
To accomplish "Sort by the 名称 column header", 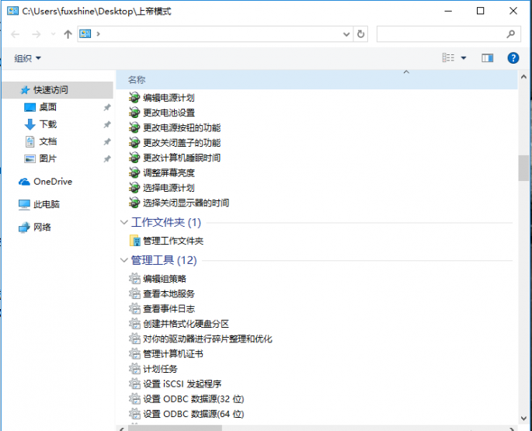I will tap(137, 80).
